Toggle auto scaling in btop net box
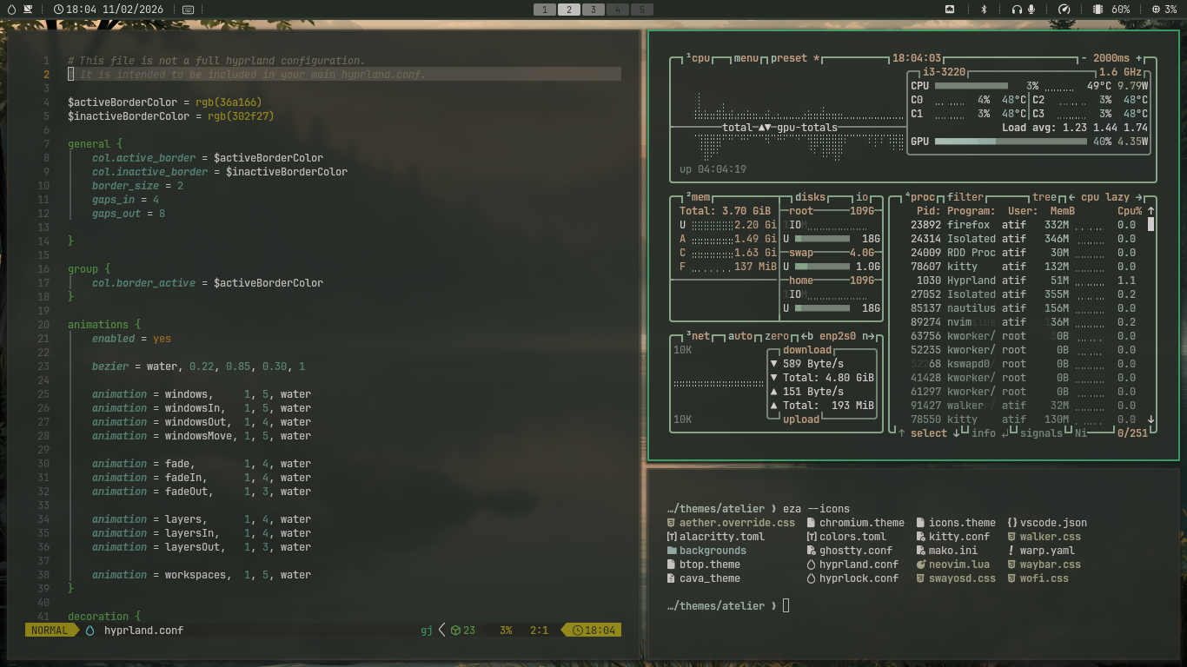Viewport: 1187px width, 667px height. coord(740,336)
